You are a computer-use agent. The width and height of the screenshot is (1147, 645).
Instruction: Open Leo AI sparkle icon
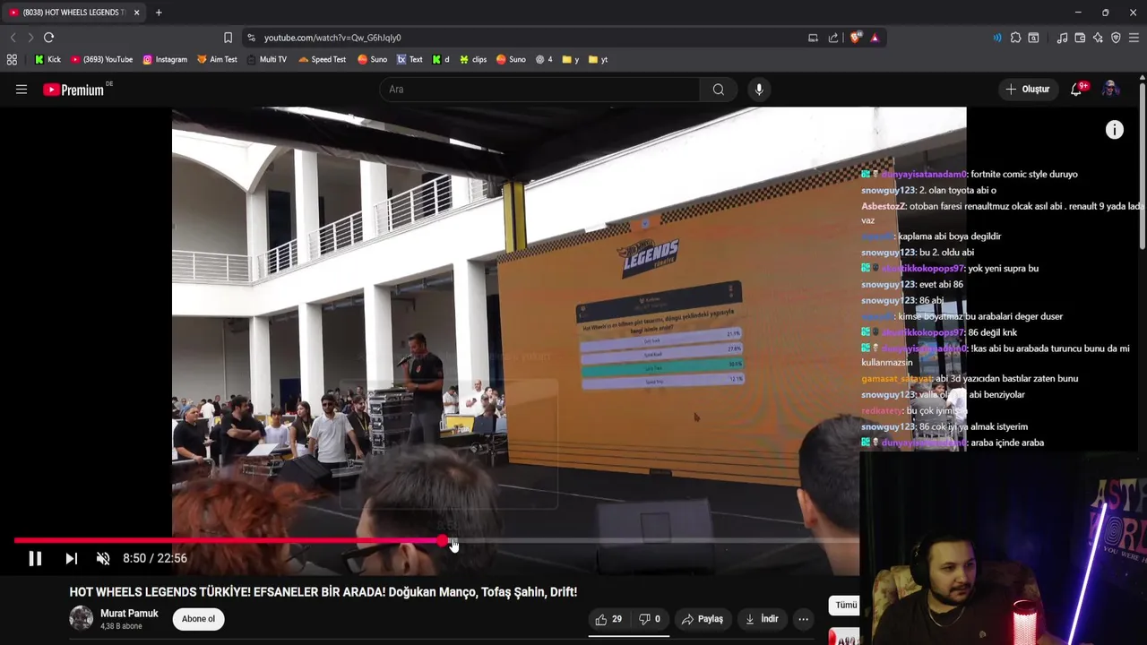[1098, 38]
